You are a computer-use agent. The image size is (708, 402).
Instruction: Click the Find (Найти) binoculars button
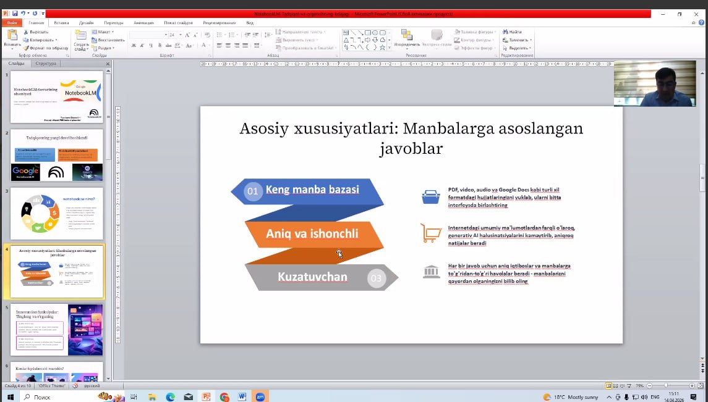pos(512,31)
